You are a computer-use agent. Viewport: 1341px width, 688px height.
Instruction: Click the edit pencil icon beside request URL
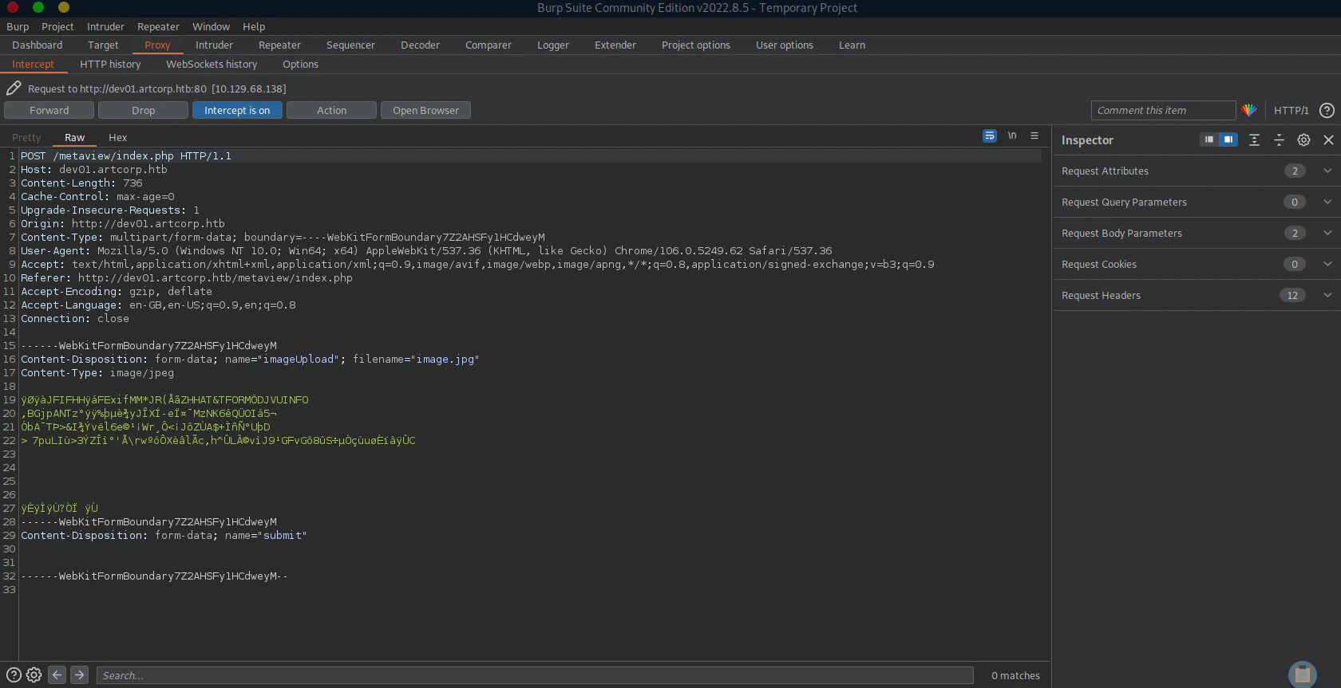coord(14,88)
